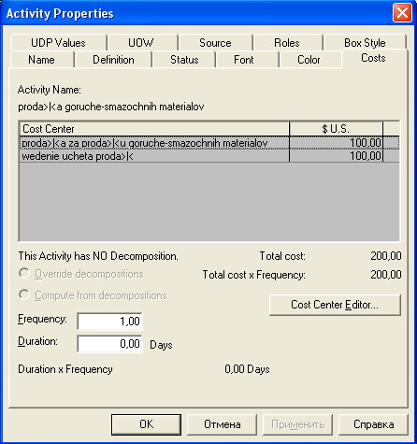Open the Name tab
Viewport: 417px width, 444px height.
(x=41, y=60)
